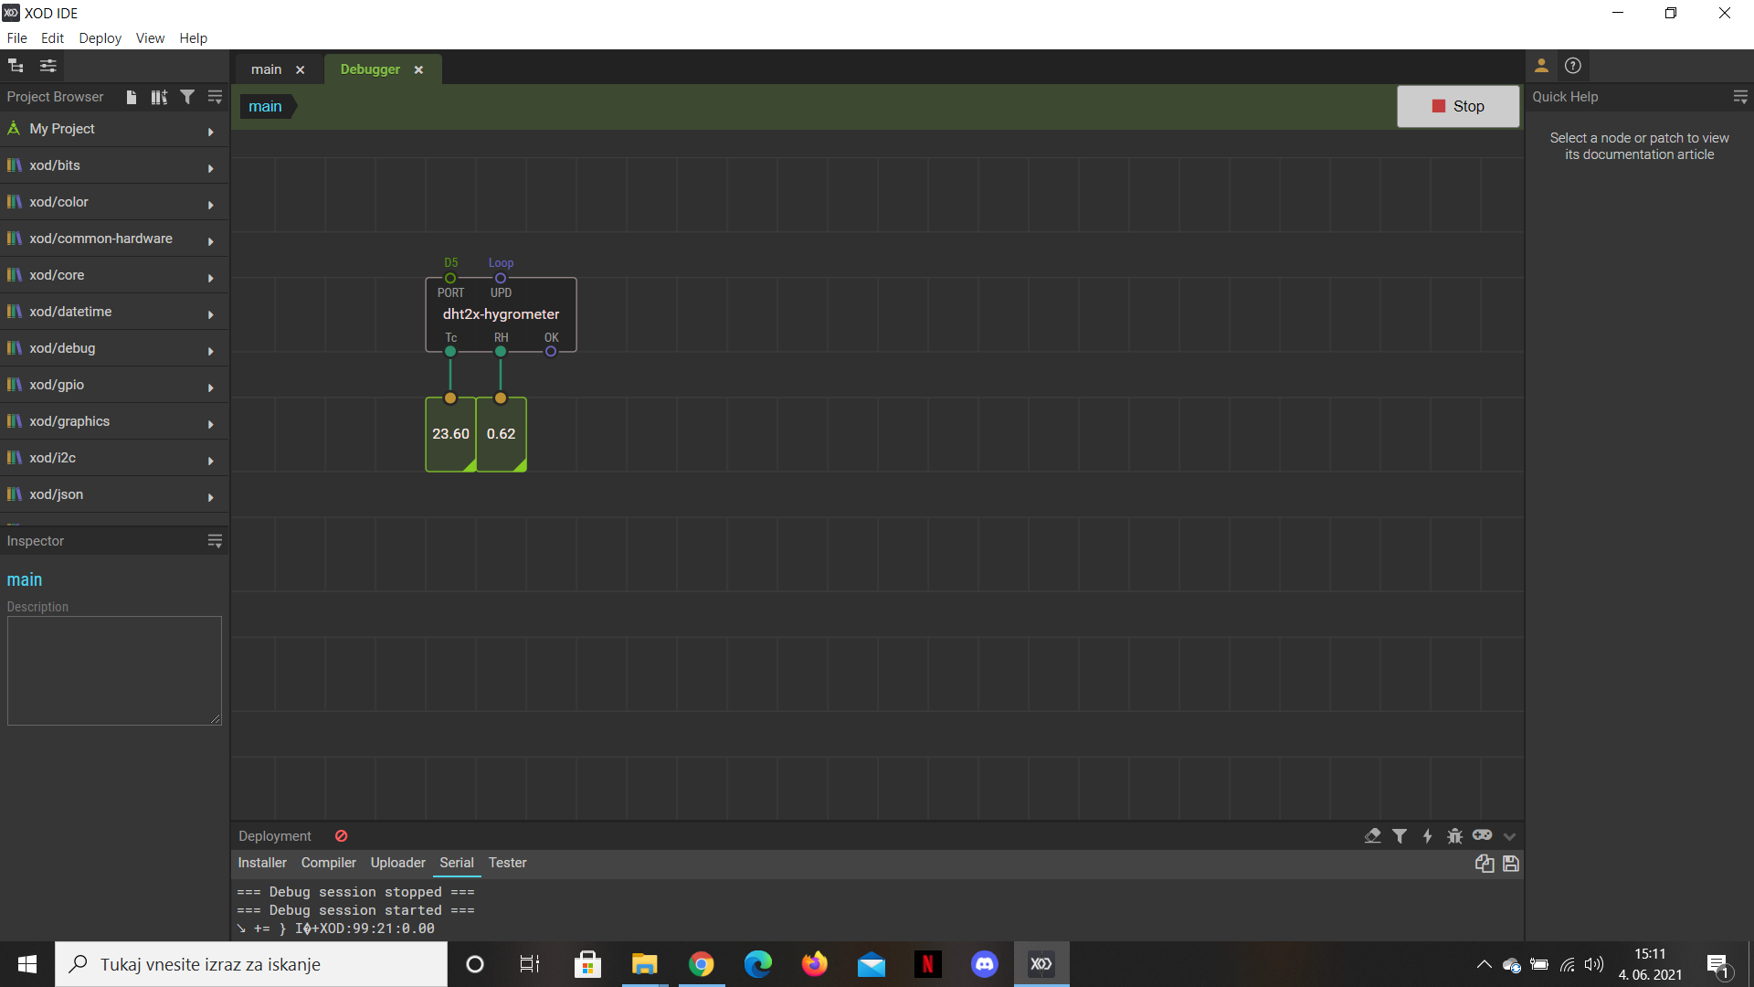Select the Compiler log tab

[x=329, y=863]
